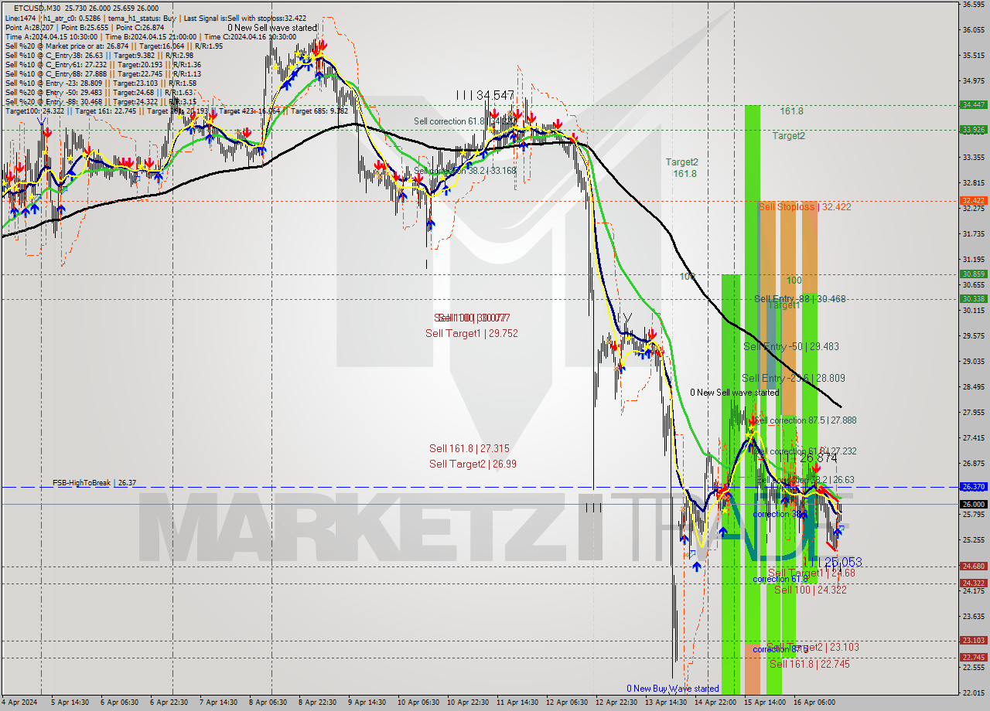Select the 'Sell Target1 | 24.68' label
The height and width of the screenshot is (711, 990).
[x=811, y=573]
